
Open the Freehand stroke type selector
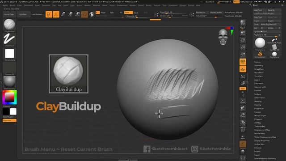point(9,39)
